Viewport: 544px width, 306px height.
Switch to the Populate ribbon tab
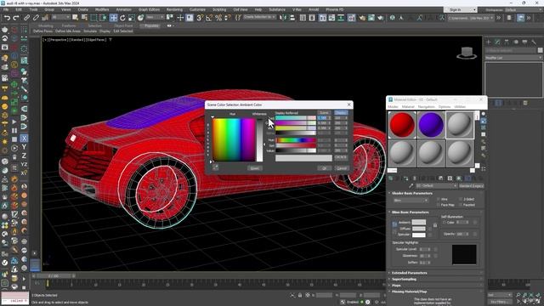[151, 25]
